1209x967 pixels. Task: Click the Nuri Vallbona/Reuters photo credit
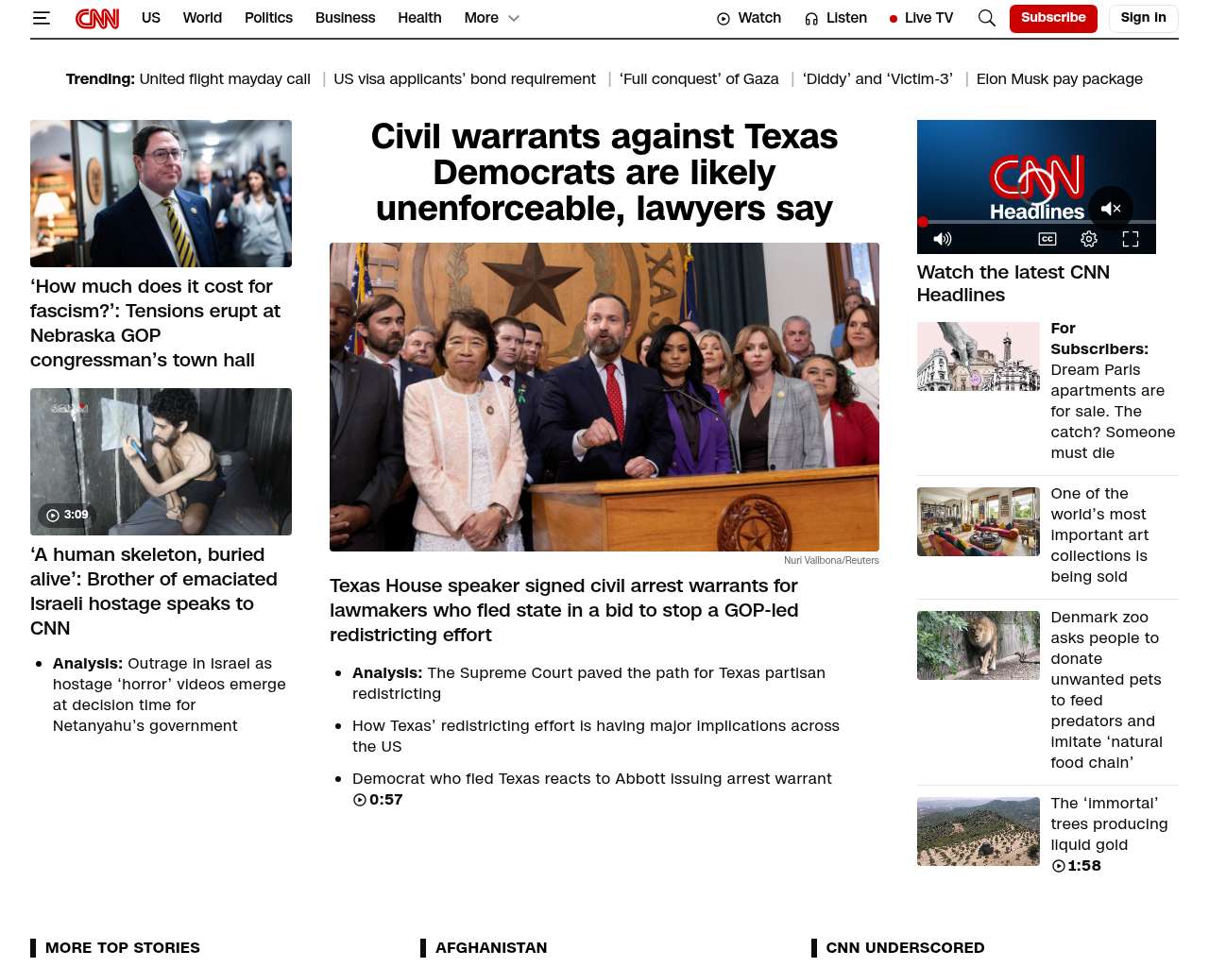tap(831, 560)
